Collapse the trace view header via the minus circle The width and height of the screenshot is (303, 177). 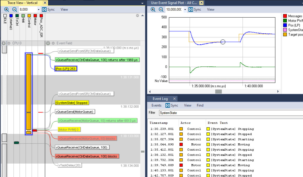137,15
